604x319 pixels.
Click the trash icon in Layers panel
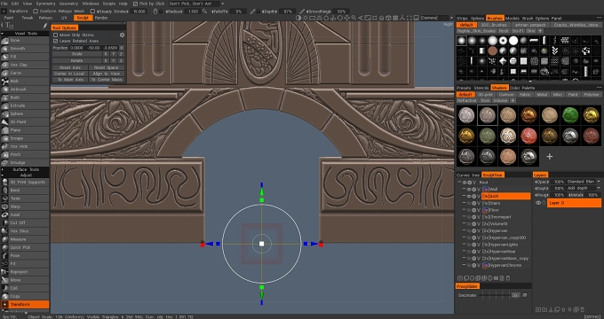(x=583, y=309)
